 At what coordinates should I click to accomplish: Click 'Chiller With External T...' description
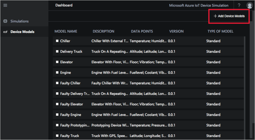coord(110,41)
